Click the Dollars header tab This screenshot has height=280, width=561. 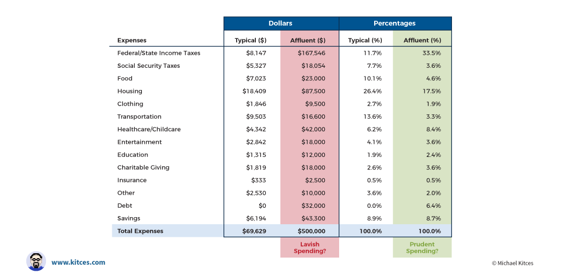(280, 24)
